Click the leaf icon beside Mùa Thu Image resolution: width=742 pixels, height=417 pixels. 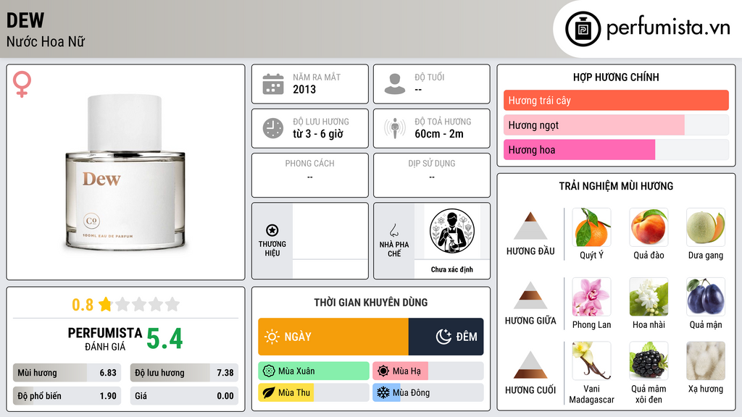(x=269, y=392)
